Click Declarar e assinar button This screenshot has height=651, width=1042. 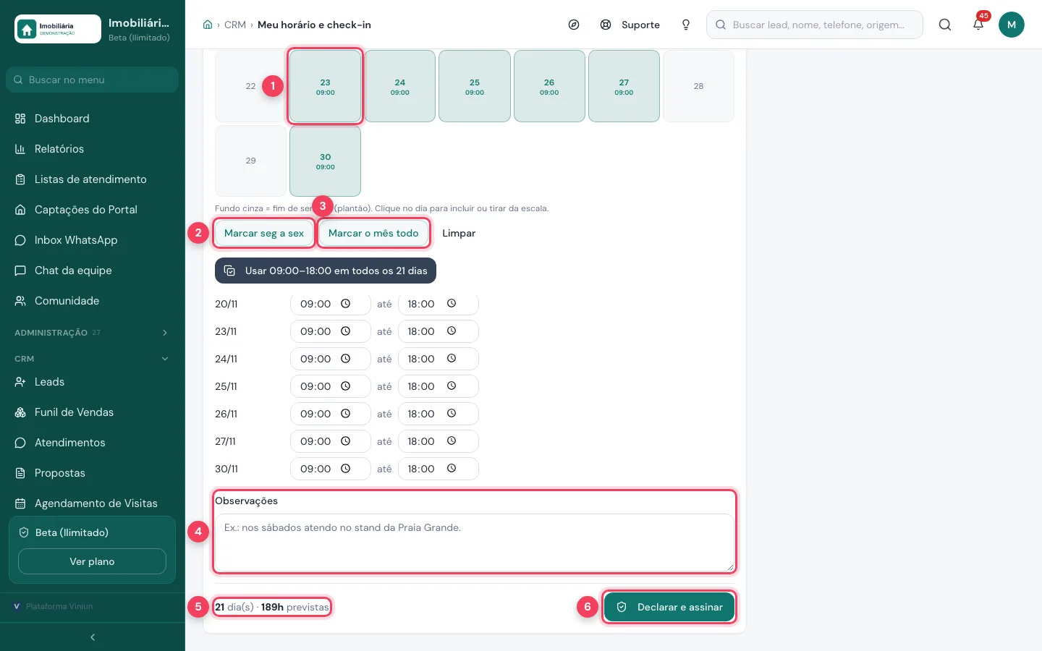click(x=669, y=607)
